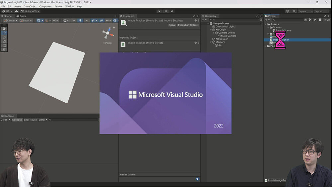Image resolution: width=332 pixels, height=187 pixels.
Task: Collapse the XR Origin hierarchy node
Action: click(x=211, y=30)
